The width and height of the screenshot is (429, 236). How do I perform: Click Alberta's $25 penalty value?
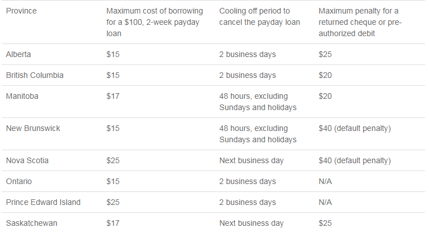(325, 54)
